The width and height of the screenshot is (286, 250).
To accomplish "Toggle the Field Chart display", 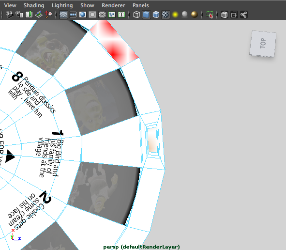I will (x=102, y=15).
